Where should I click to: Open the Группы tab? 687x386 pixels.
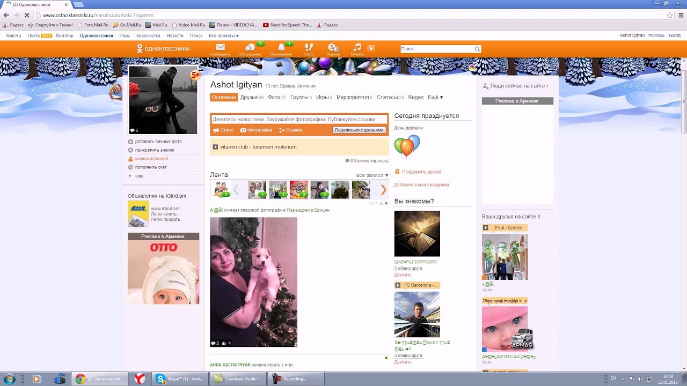[x=301, y=97]
